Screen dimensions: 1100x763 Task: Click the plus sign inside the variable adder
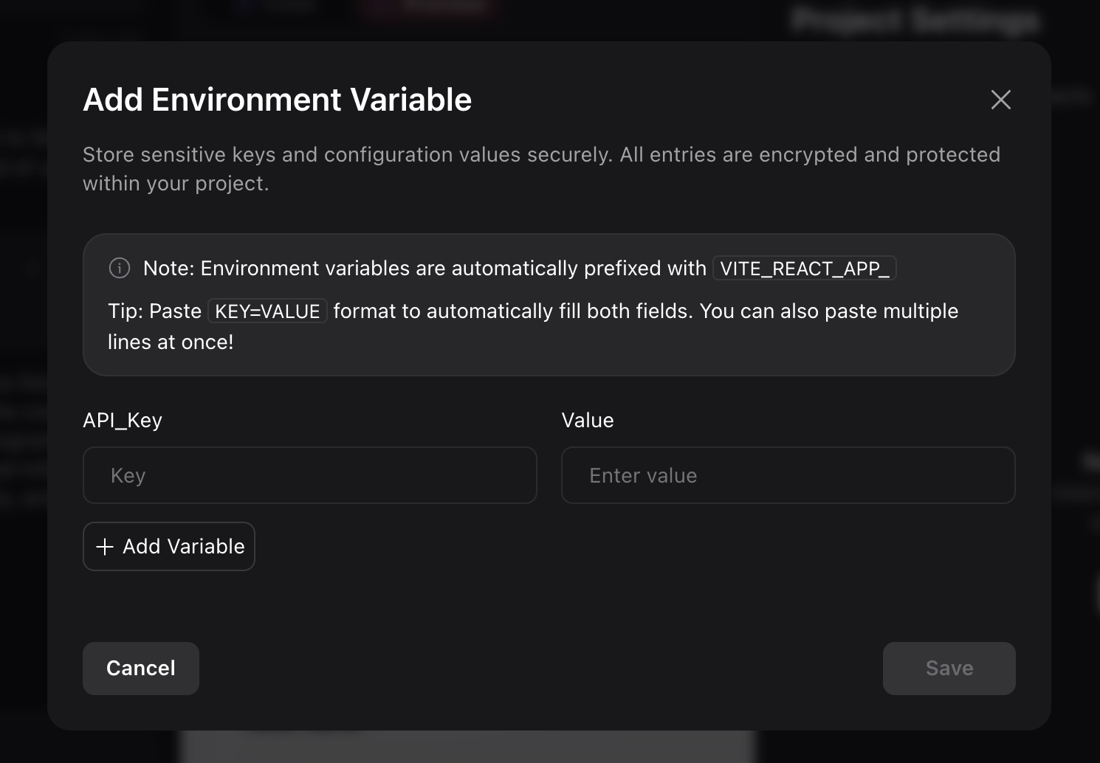pos(105,547)
